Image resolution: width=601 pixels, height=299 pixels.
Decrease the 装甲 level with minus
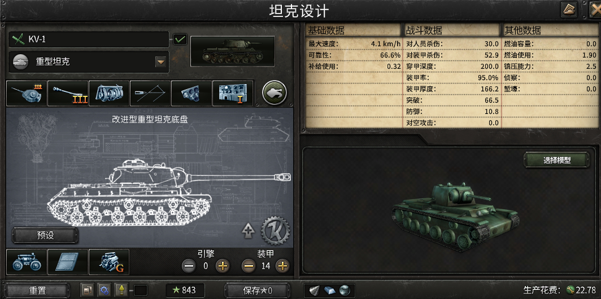249,266
